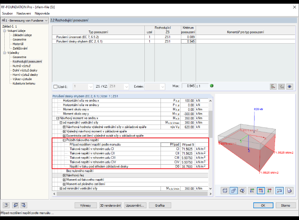Open the Soubor menu
The image size is (299, 220).
click(7, 13)
